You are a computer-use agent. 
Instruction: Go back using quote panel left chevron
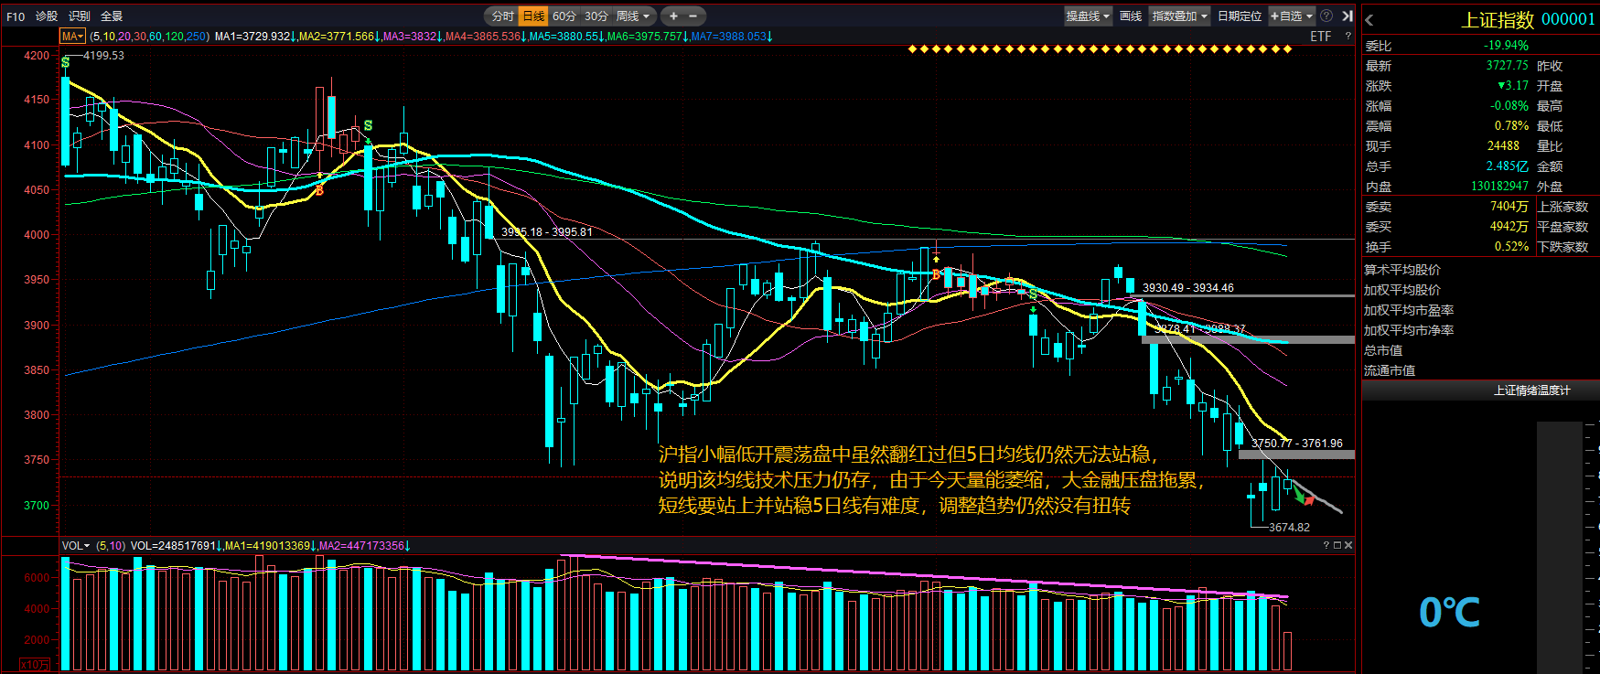tap(1369, 20)
